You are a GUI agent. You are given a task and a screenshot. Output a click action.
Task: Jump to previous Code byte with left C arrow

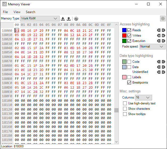point(159,62)
